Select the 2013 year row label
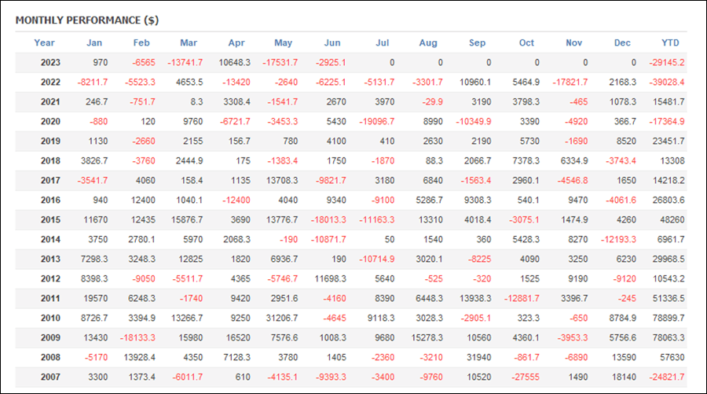 click(x=50, y=259)
